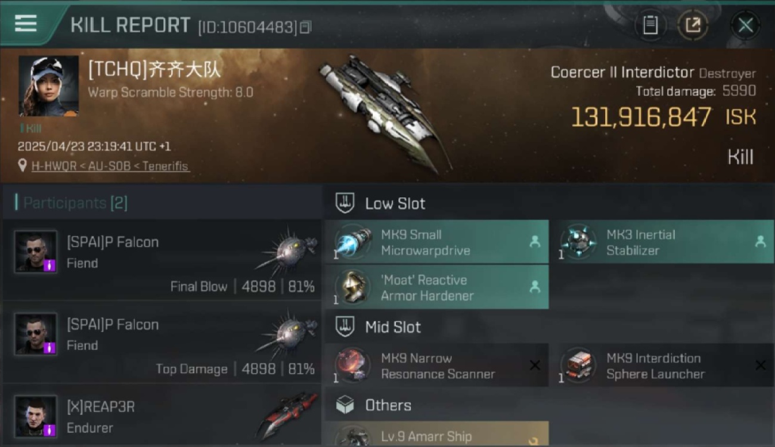
Task: Open the clipboard icon in header
Action: (x=650, y=25)
